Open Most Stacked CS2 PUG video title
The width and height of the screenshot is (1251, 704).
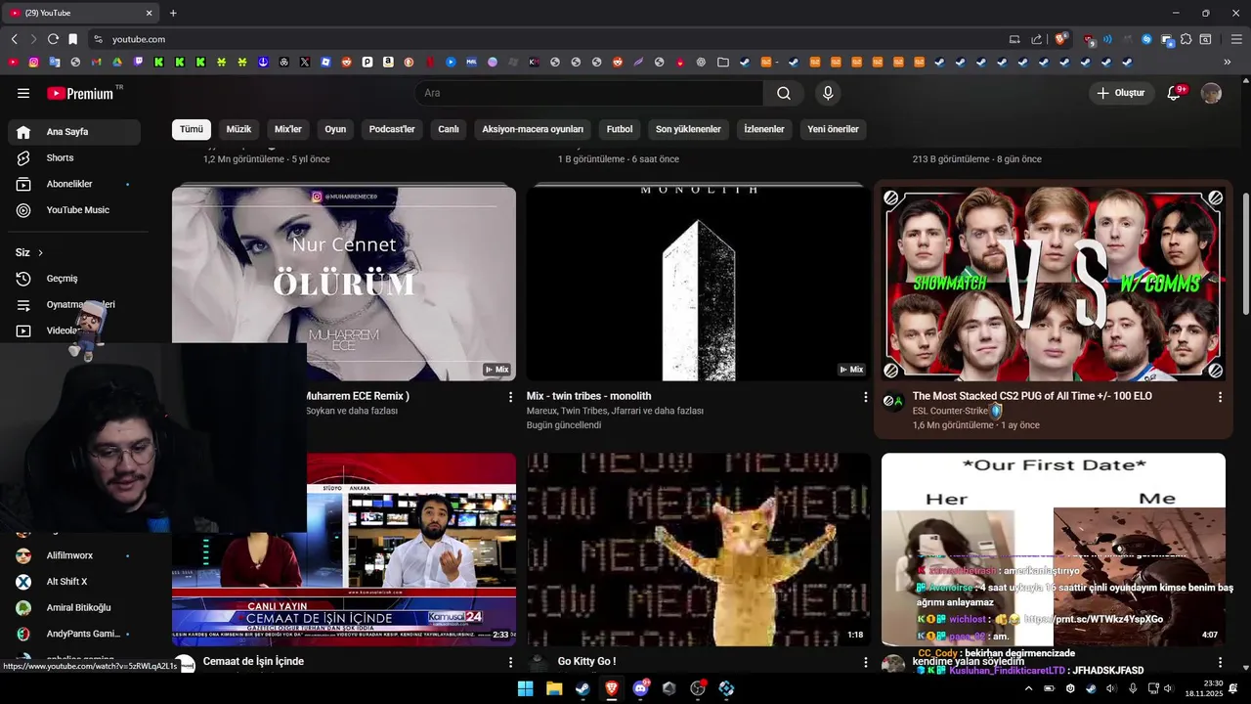[x=1032, y=396]
